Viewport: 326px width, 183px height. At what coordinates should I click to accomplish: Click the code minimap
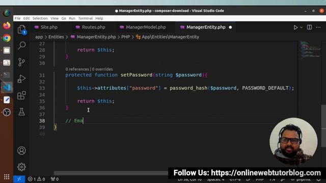[x=310, y=50]
